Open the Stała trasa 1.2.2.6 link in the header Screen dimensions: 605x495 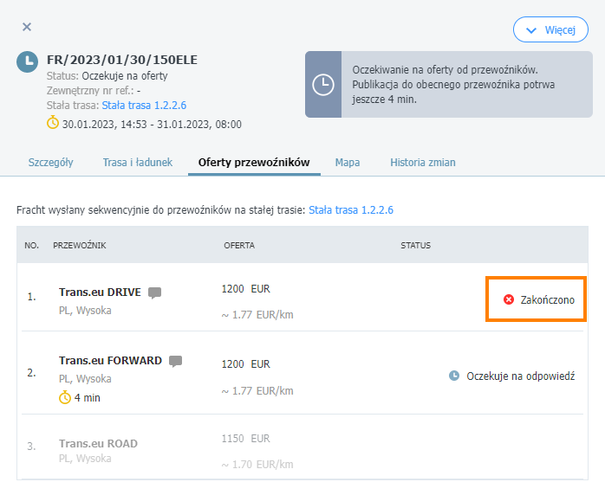144,106
